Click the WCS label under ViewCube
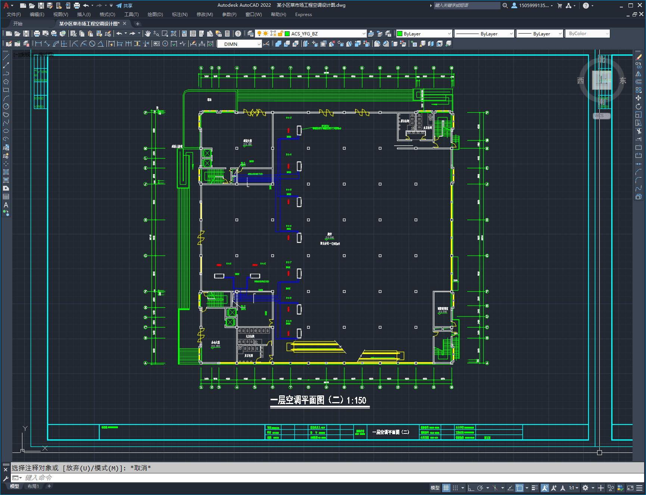 pos(601,116)
